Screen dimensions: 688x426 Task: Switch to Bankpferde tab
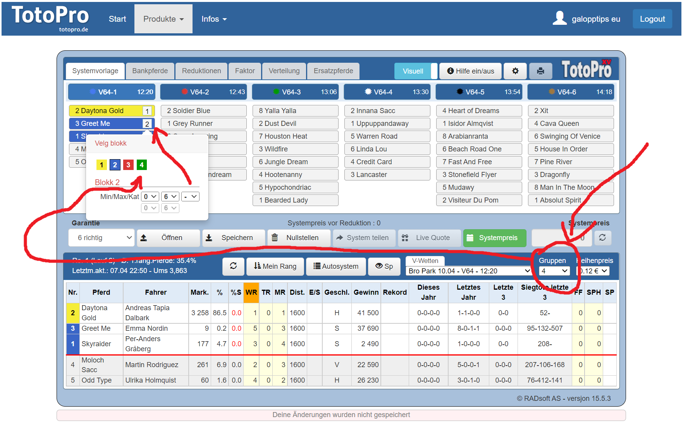point(150,71)
